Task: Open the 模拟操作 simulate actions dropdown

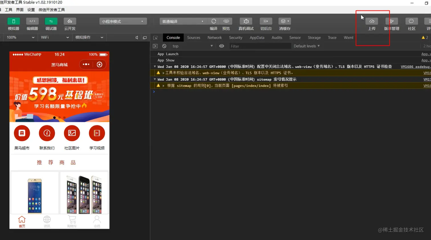Action: click(x=89, y=37)
